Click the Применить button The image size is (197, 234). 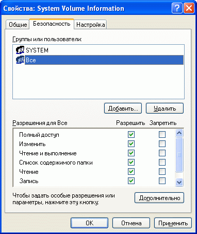point(173,223)
